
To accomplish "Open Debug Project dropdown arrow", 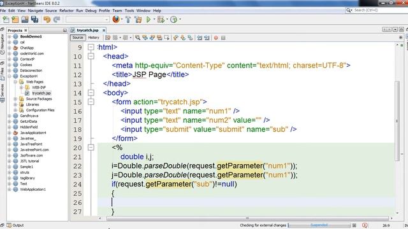I will click(167, 19).
